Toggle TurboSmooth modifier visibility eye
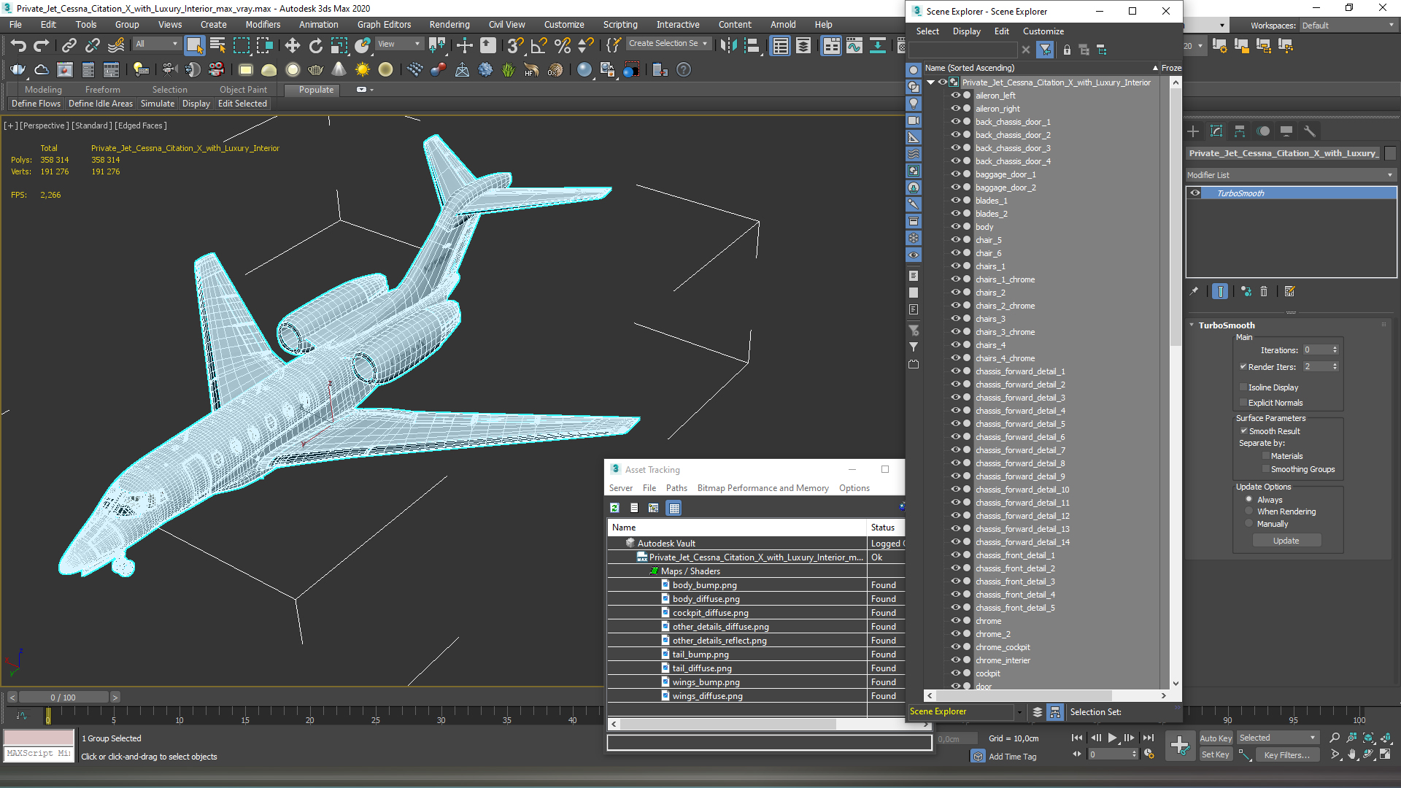This screenshot has height=788, width=1401. click(1195, 193)
